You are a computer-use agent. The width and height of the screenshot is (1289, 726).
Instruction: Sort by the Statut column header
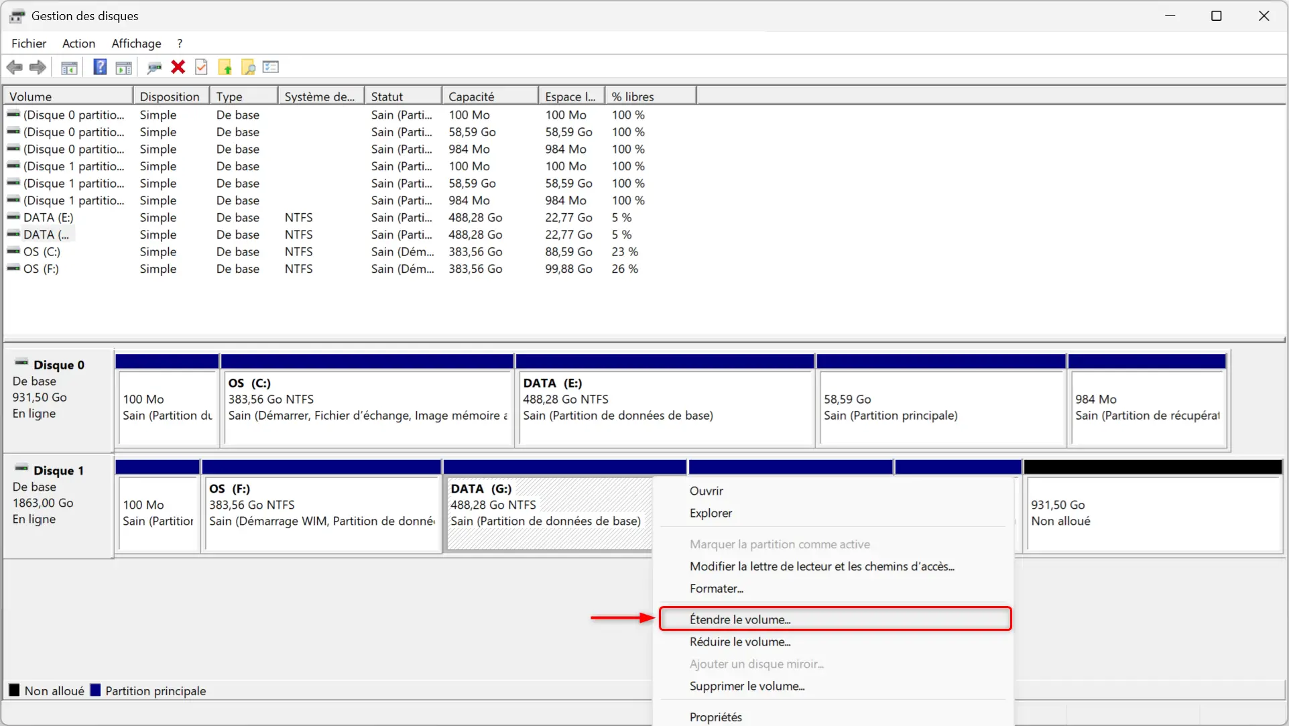tap(404, 97)
